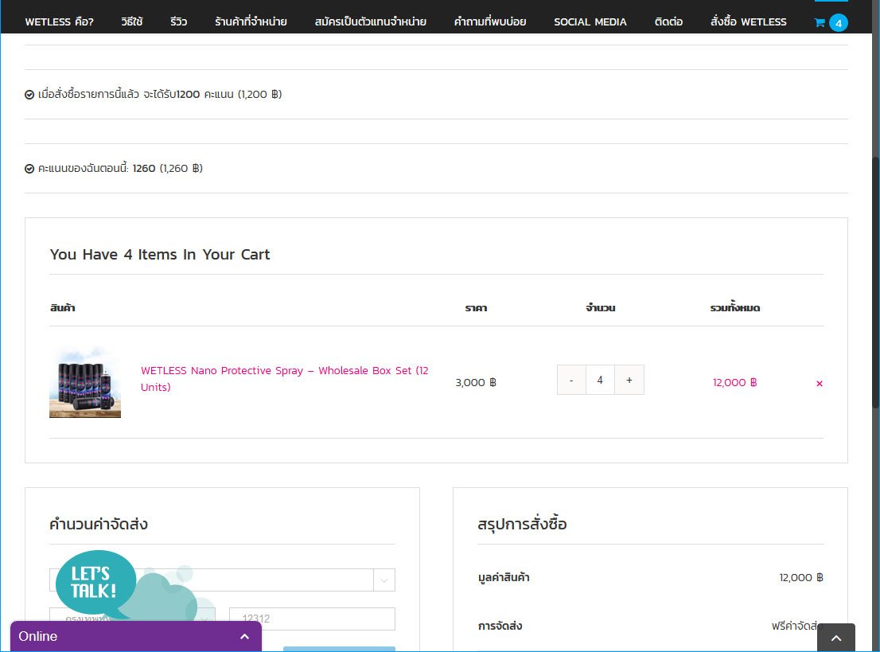Click 'สั่งซื้อ WETLESS' in the navbar
The height and width of the screenshot is (652, 880).
[748, 21]
